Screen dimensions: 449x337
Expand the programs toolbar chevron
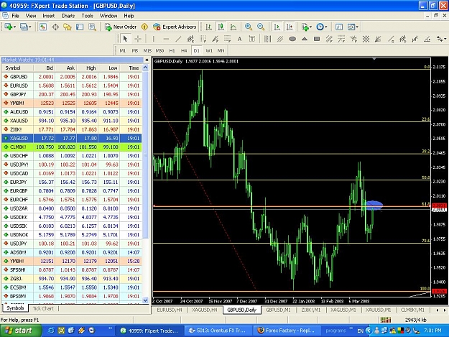(351, 328)
